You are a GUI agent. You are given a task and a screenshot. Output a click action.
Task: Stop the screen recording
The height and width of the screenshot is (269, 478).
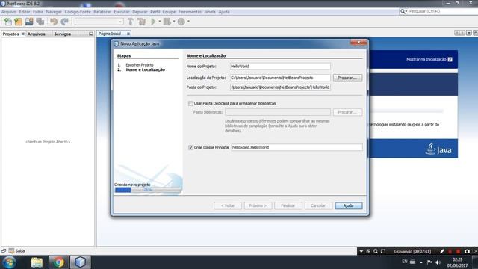click(x=458, y=251)
